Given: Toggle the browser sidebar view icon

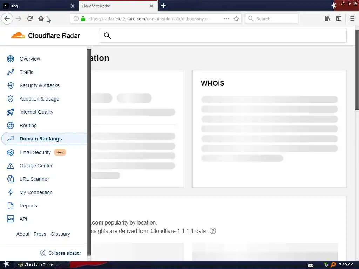Looking at the screenshot, I should click(x=339, y=19).
